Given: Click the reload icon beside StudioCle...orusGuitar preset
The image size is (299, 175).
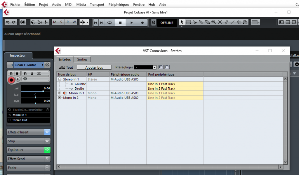Looking at the screenshot, I should tap(47, 110).
